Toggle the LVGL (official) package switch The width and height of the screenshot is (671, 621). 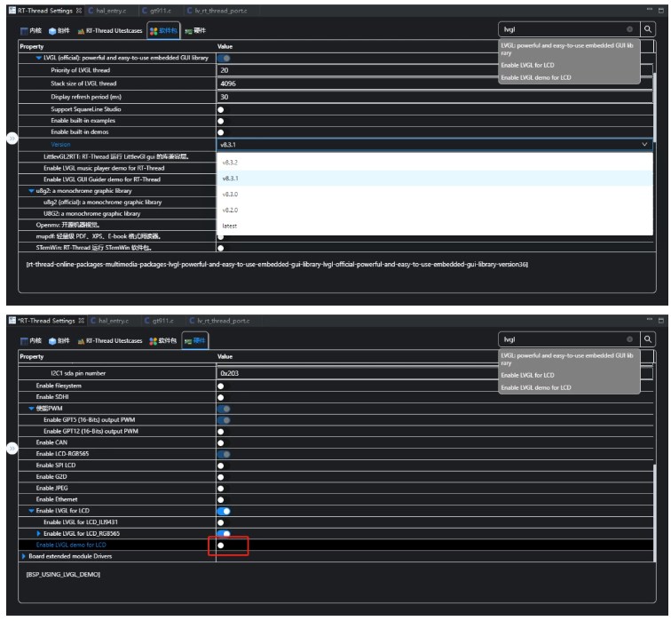pos(224,58)
